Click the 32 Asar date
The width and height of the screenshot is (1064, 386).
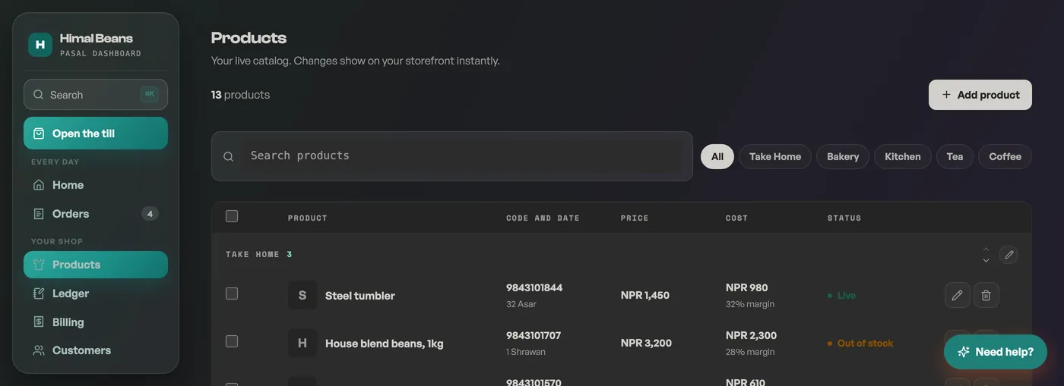click(521, 304)
